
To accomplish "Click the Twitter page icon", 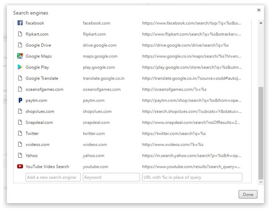I will [20, 133].
